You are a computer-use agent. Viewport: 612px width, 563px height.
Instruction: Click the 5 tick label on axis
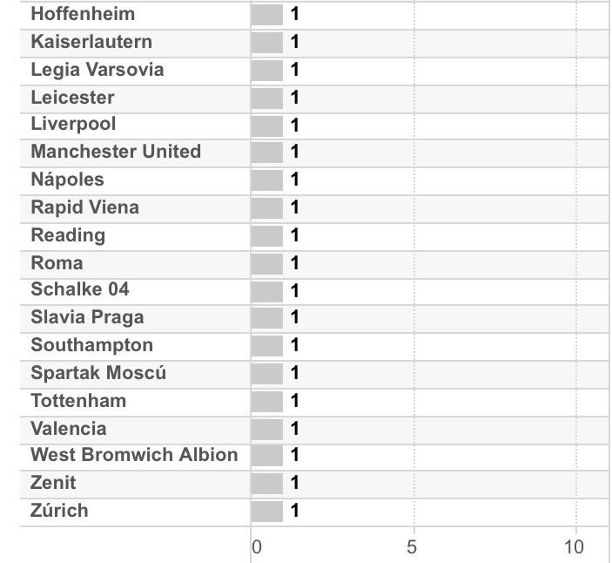[x=412, y=547]
